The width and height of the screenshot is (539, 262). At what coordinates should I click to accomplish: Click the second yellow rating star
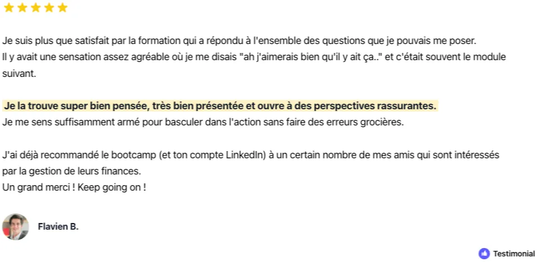pyautogui.click(x=22, y=8)
